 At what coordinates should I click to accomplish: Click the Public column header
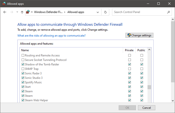click(141, 50)
